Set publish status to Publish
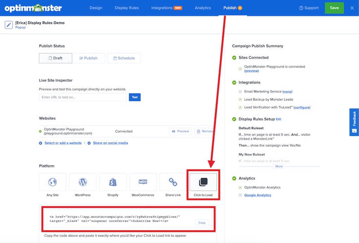Image resolution: width=359 pixels, height=243 pixels. tap(89, 58)
